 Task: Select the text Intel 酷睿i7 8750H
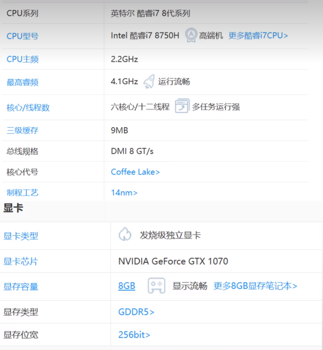tap(145, 35)
